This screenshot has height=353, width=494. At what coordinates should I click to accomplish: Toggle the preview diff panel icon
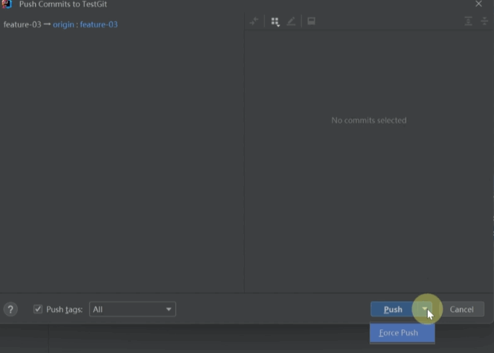(311, 21)
